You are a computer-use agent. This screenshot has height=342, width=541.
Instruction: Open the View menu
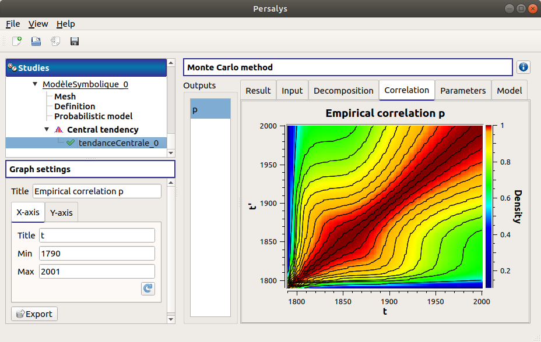(38, 24)
